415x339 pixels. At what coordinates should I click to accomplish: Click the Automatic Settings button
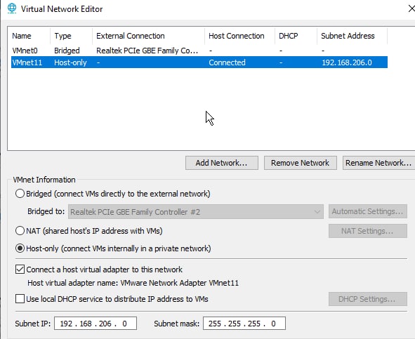click(x=368, y=211)
